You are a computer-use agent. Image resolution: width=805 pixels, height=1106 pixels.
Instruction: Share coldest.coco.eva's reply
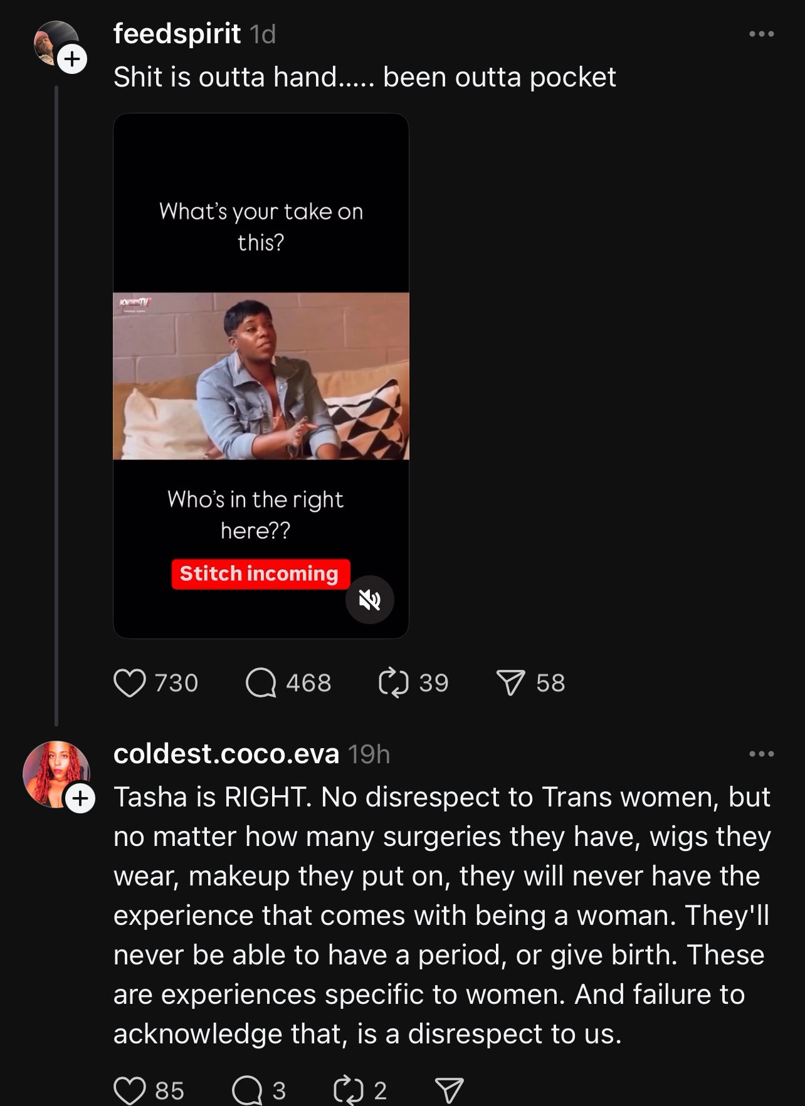[x=449, y=1091]
